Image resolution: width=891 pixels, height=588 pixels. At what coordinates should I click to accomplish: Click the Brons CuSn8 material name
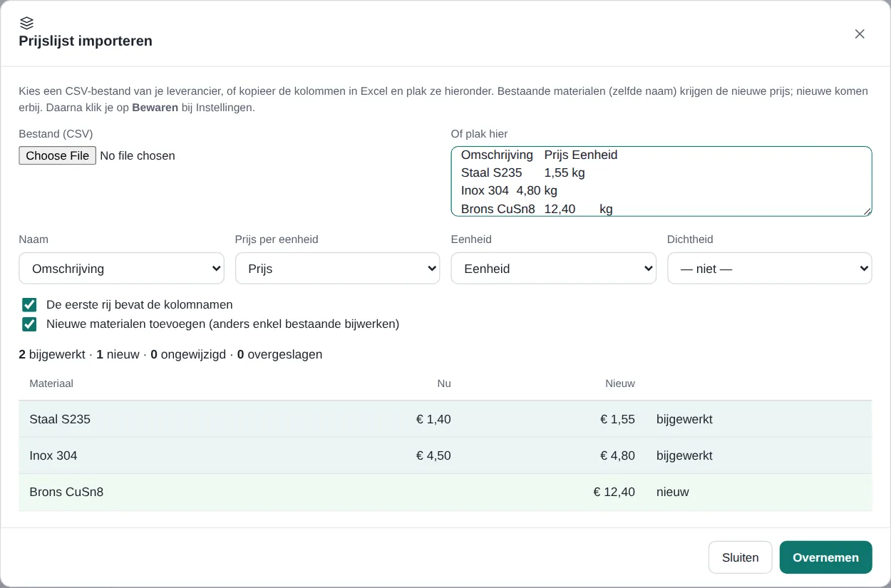(x=66, y=492)
